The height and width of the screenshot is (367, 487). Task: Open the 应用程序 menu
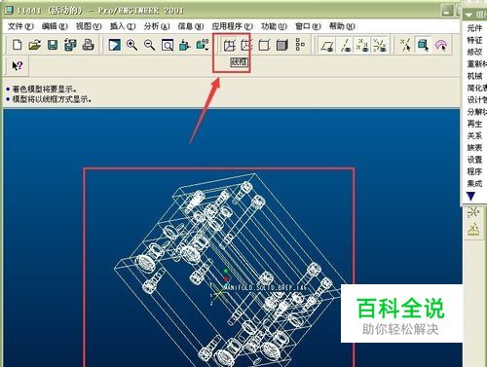(232, 26)
